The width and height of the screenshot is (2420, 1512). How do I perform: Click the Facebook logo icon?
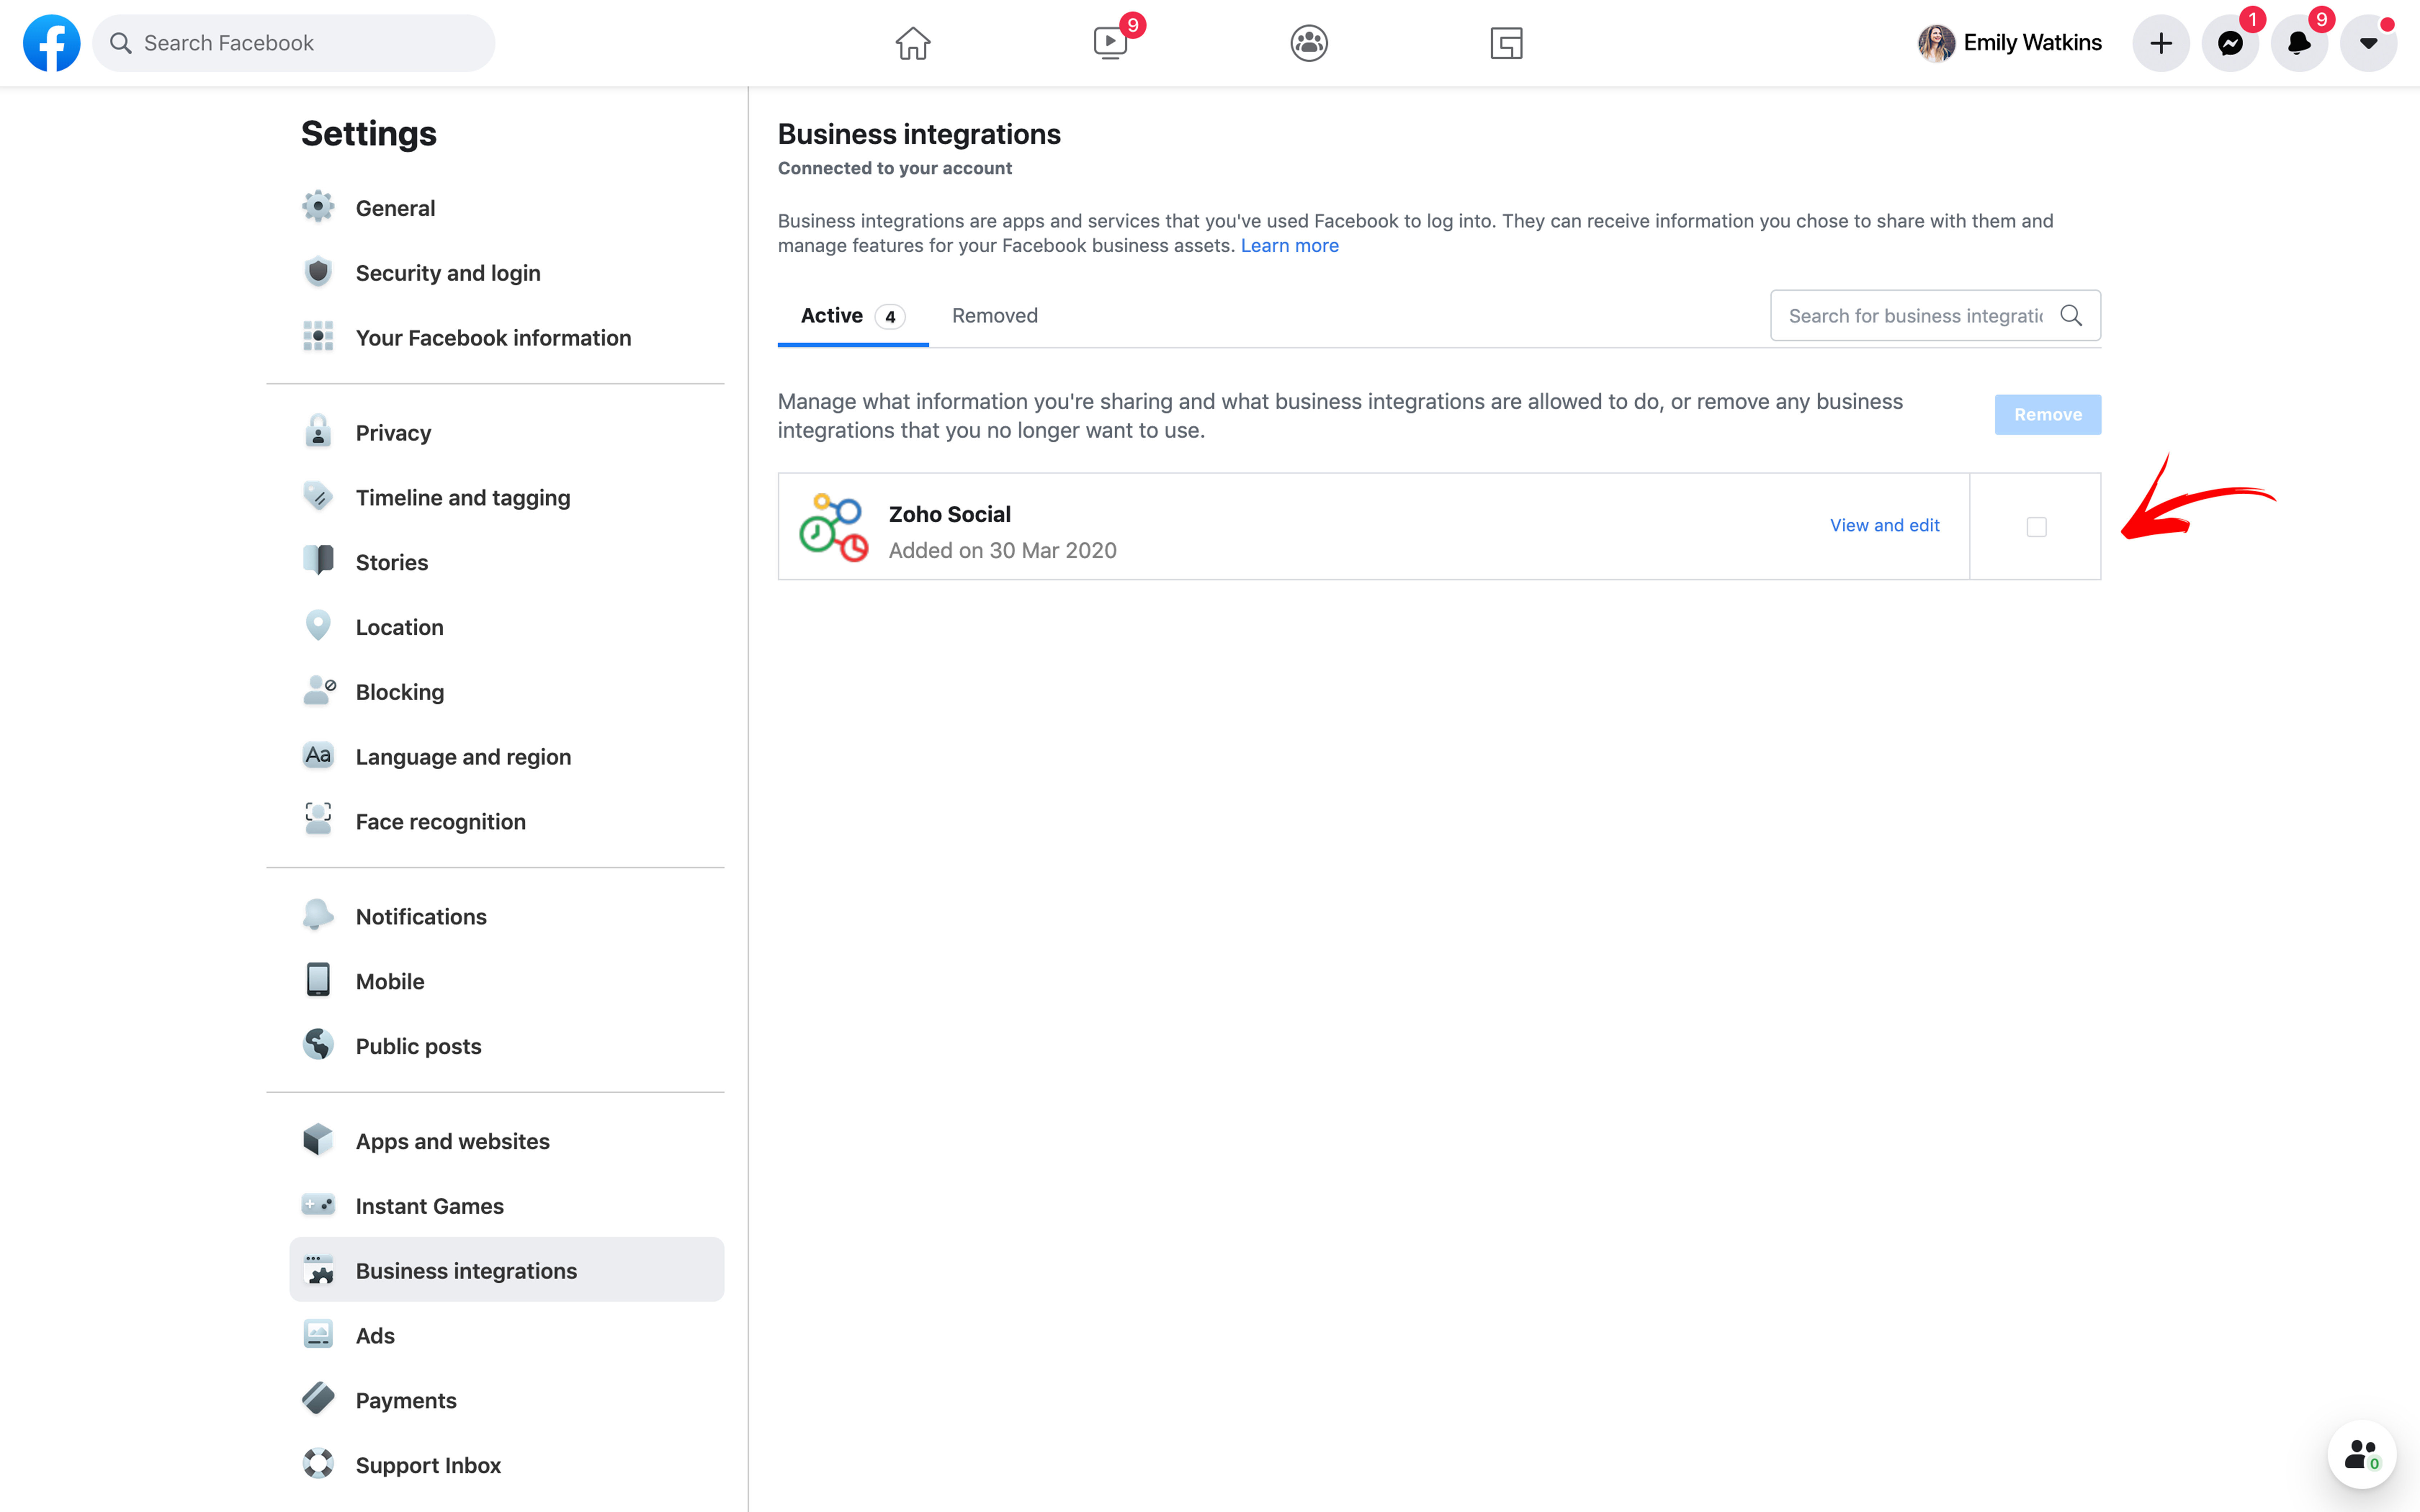click(x=51, y=43)
